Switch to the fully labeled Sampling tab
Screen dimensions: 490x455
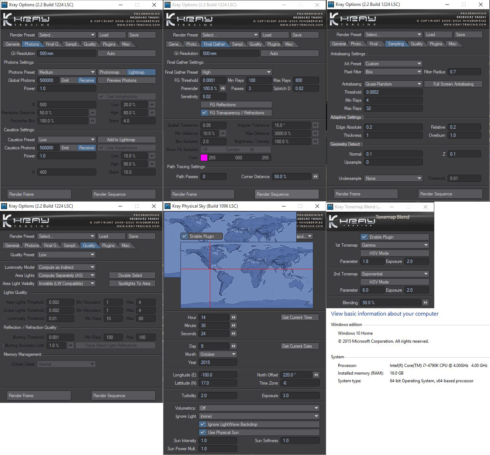coord(396,44)
